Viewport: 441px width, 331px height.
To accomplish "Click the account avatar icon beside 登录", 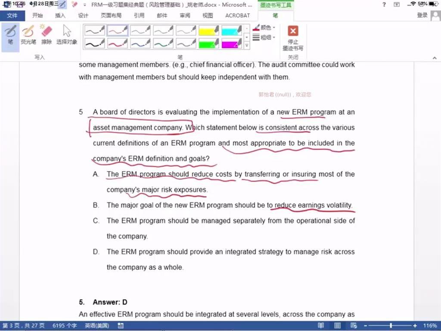I will coord(436,16).
